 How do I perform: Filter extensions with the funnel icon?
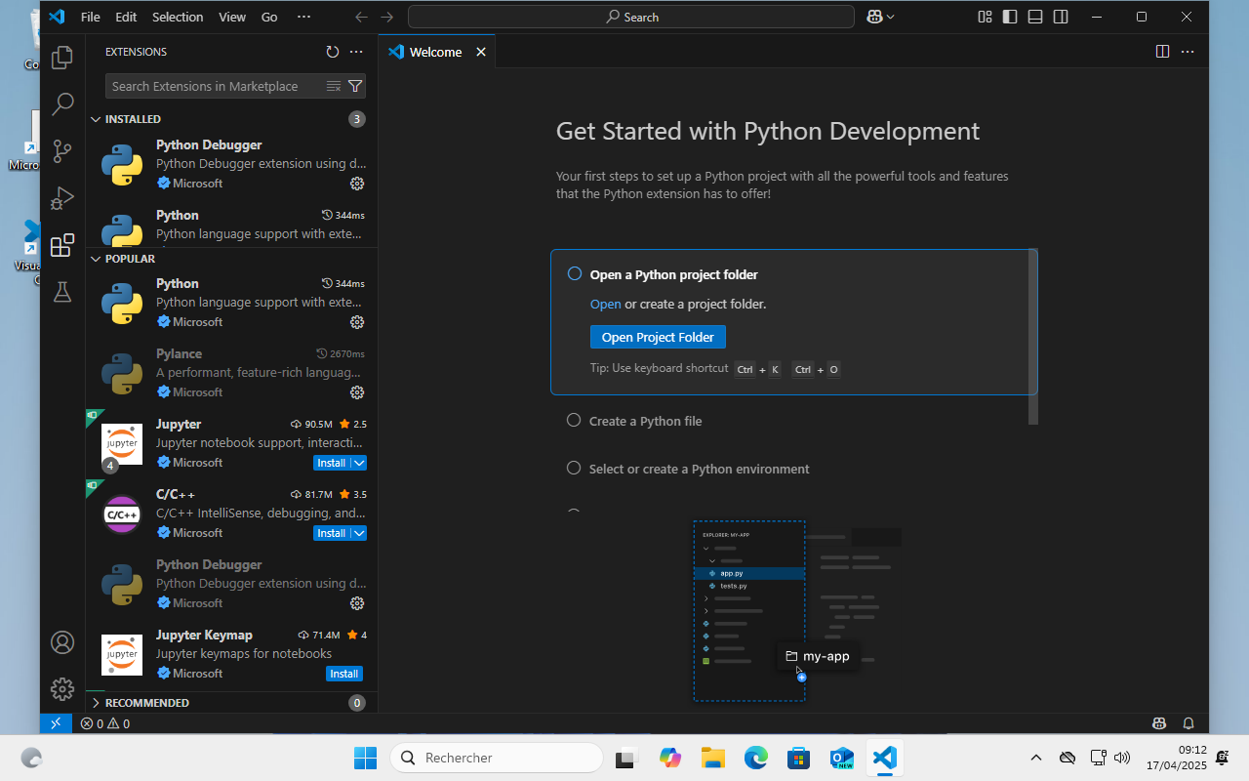(x=355, y=86)
